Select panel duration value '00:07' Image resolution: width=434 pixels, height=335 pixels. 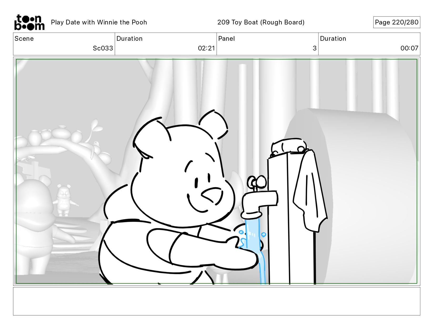(x=409, y=48)
